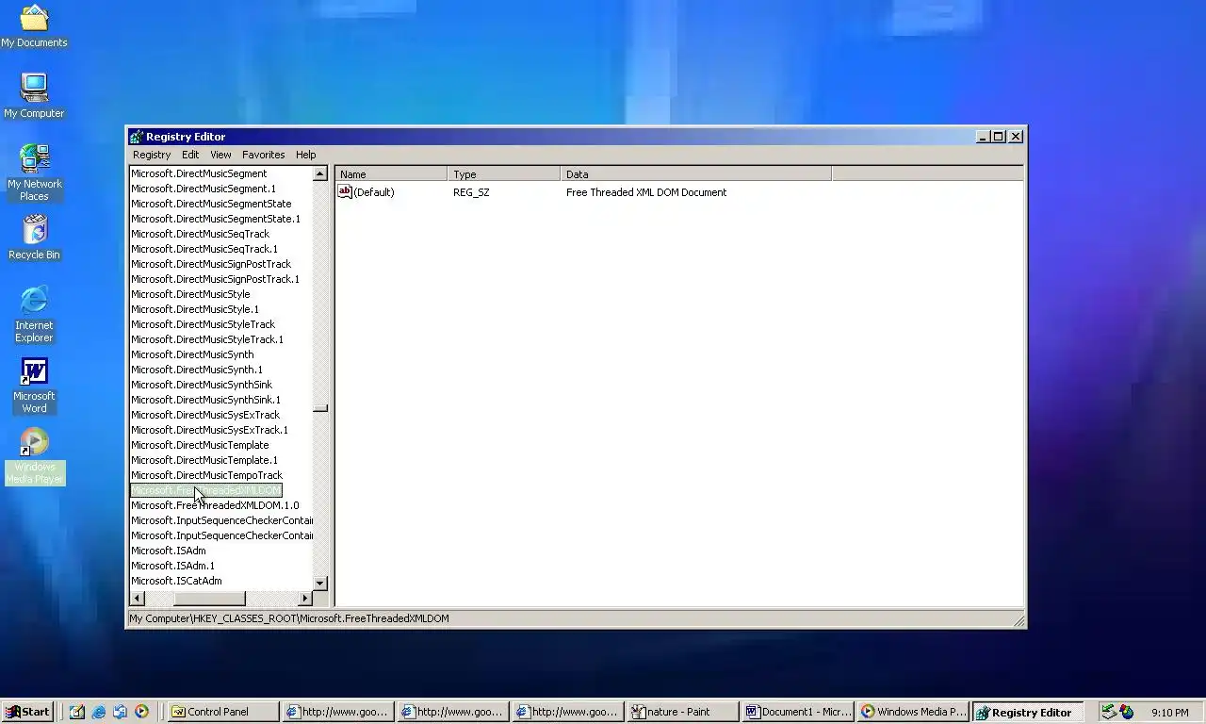Viewport: 1206px width, 724px height.
Task: Select the Microsoft.DirectMusicTemplate.1 key
Action: pyautogui.click(x=204, y=460)
